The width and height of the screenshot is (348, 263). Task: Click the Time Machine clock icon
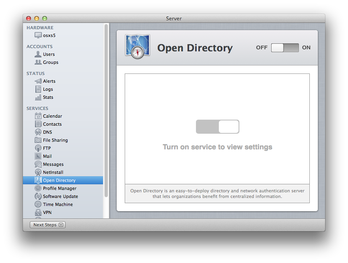click(38, 204)
